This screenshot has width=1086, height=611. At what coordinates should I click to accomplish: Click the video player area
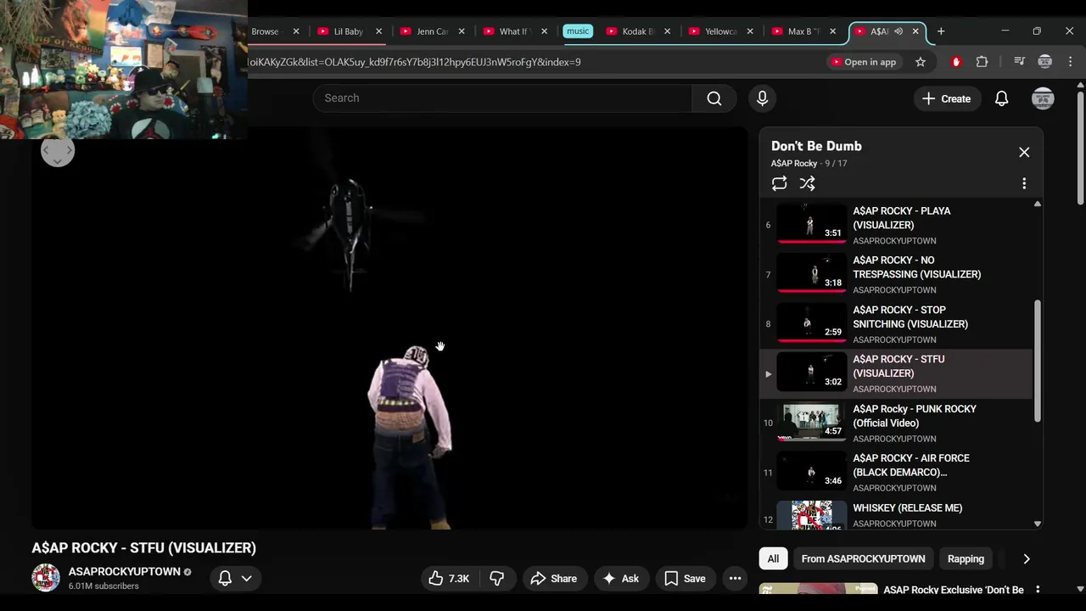click(x=390, y=328)
